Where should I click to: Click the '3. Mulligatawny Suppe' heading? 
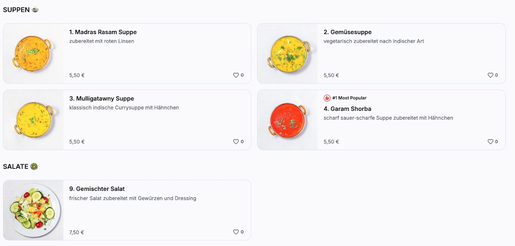102,98
